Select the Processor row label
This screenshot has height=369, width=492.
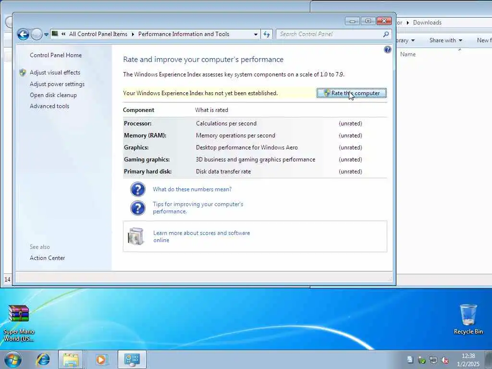pyautogui.click(x=137, y=123)
